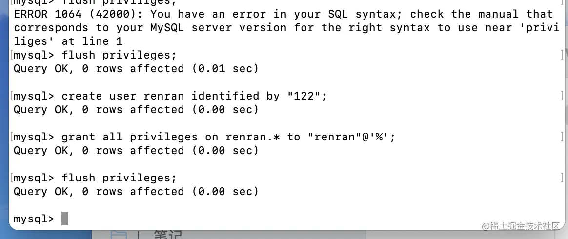Image resolution: width=568 pixels, height=239 pixels.
Task: Click the last 'flush privileges;' command
Action: tap(119, 178)
